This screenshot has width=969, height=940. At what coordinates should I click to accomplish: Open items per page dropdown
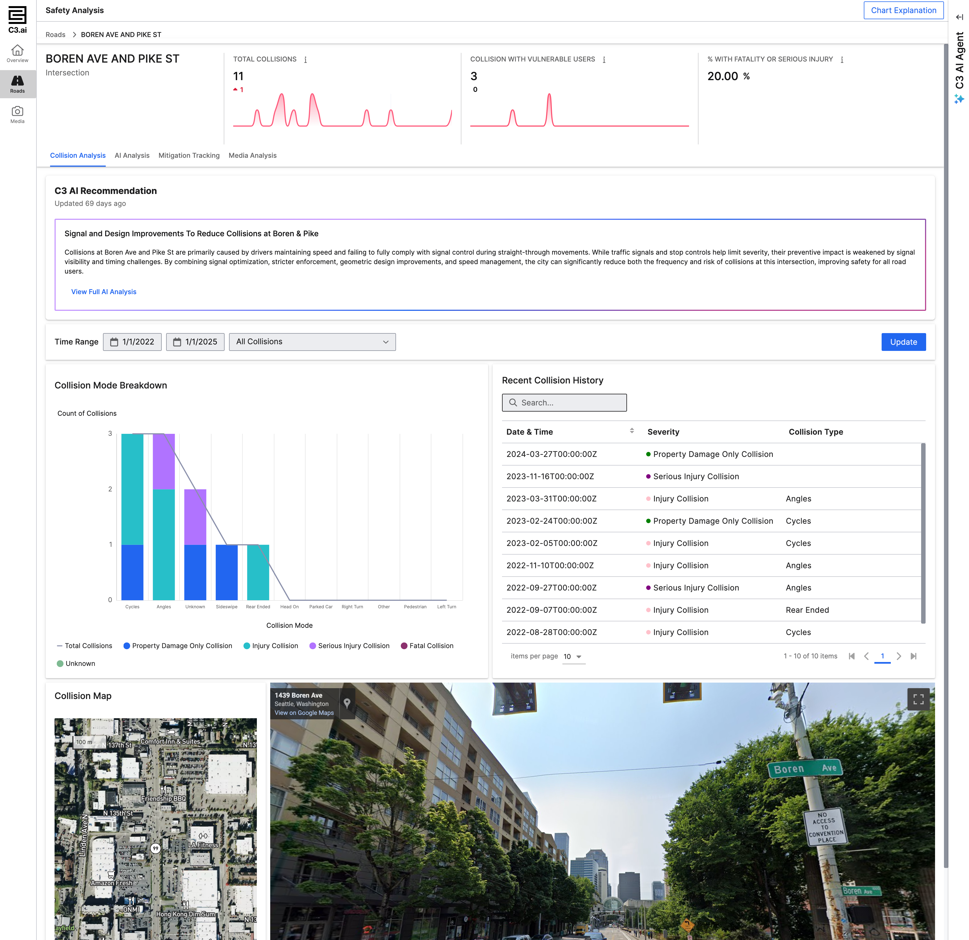pyautogui.click(x=573, y=657)
